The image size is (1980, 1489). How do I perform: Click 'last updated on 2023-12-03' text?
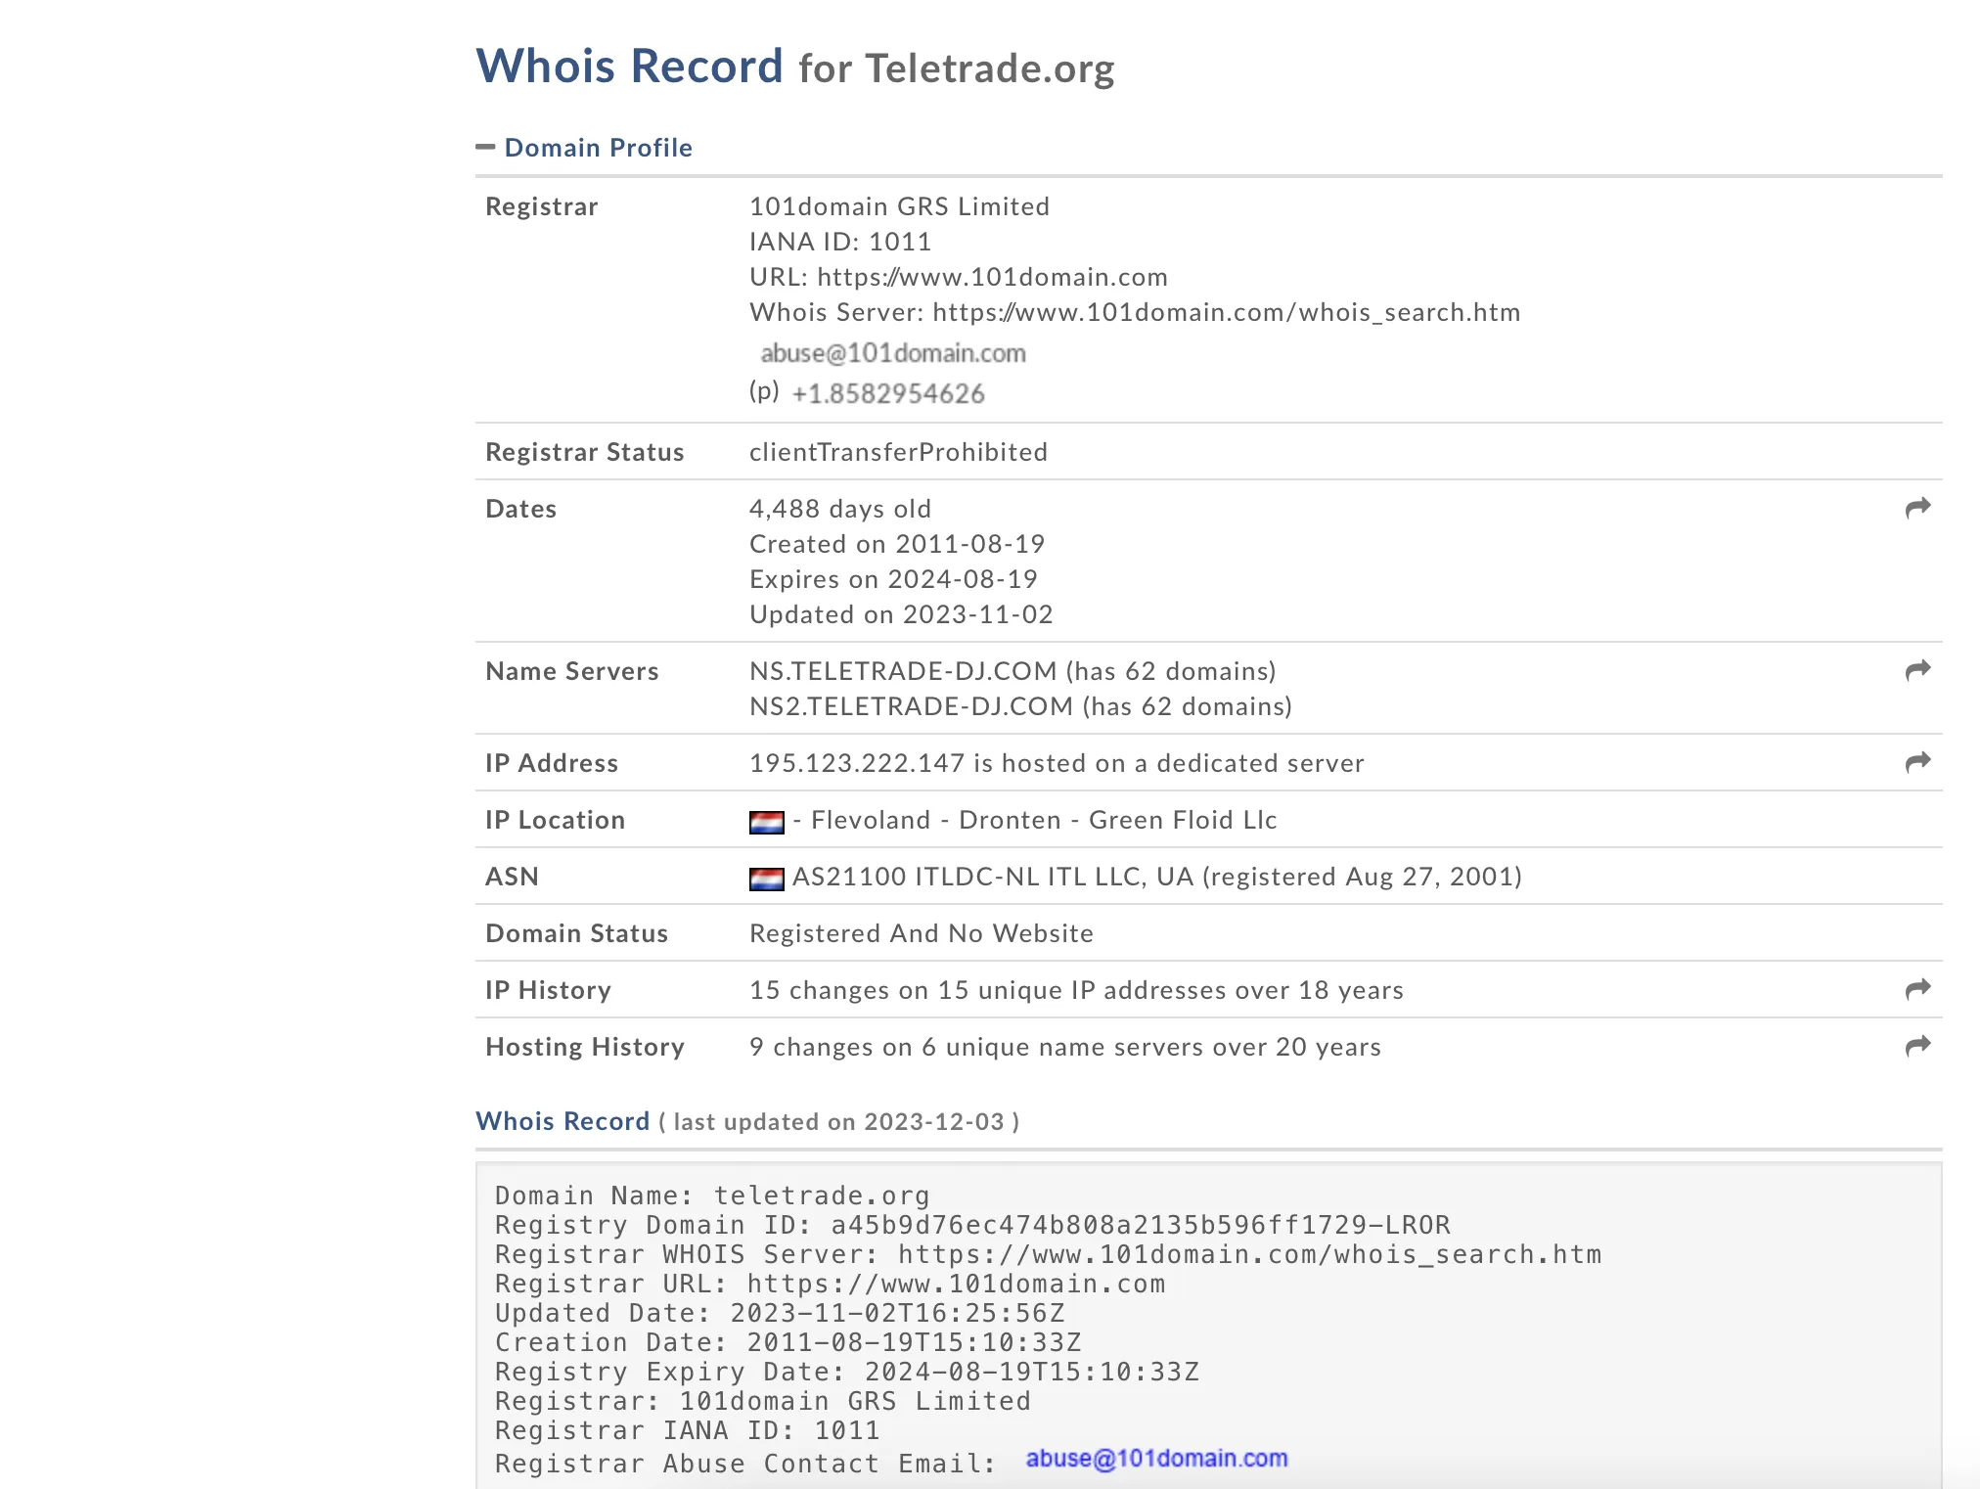coord(838,1122)
